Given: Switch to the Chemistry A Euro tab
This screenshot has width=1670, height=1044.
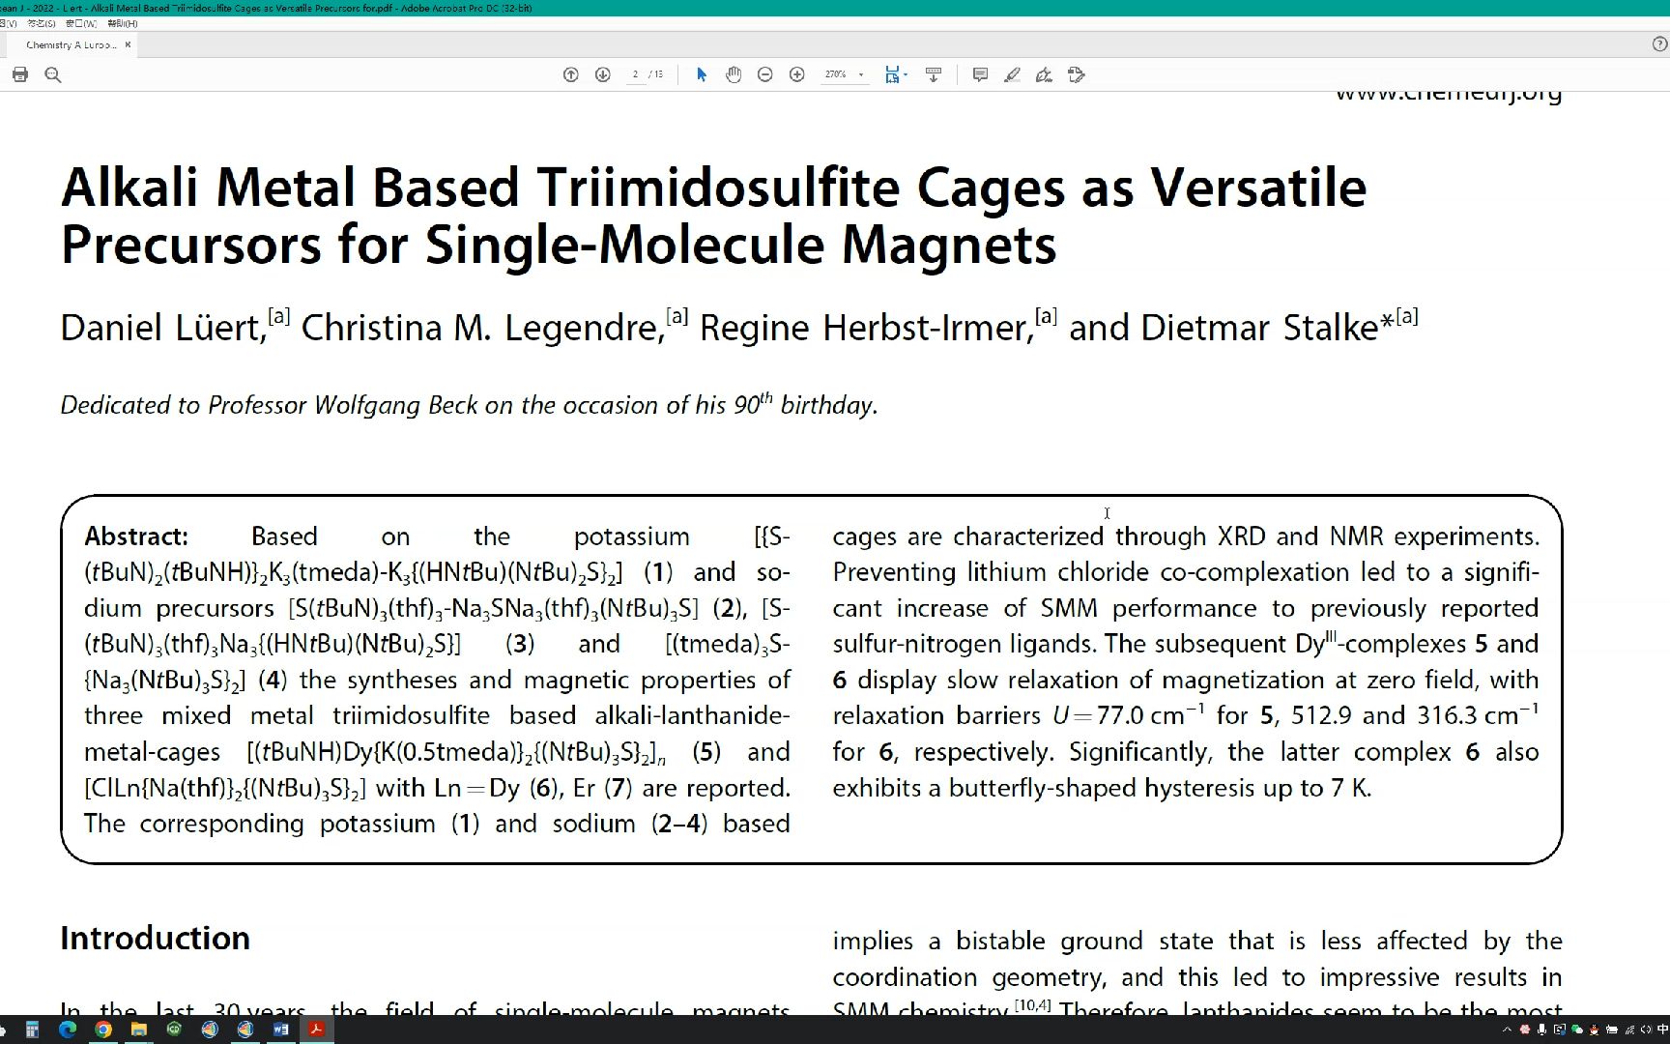Looking at the screenshot, I should pyautogui.click(x=72, y=44).
